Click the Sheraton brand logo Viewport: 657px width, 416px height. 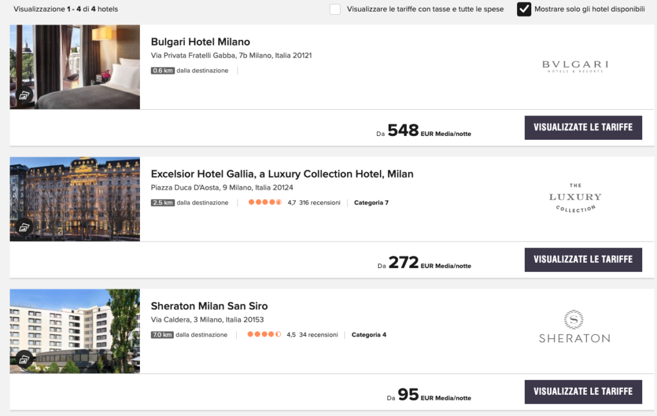(x=574, y=327)
